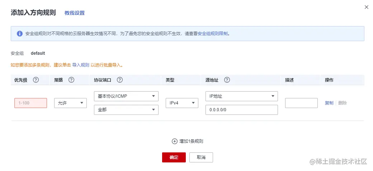Open the IPv4 type dropdown
The width and height of the screenshot is (373, 171).
[182, 103]
